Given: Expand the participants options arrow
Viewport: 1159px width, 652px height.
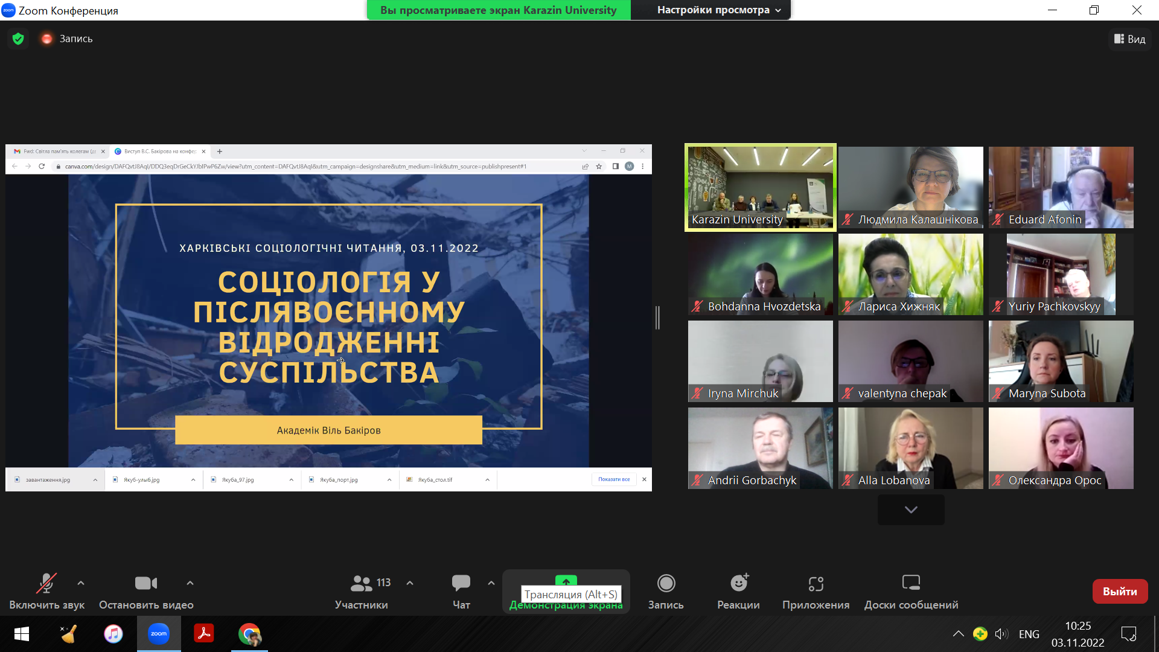Looking at the screenshot, I should [410, 583].
